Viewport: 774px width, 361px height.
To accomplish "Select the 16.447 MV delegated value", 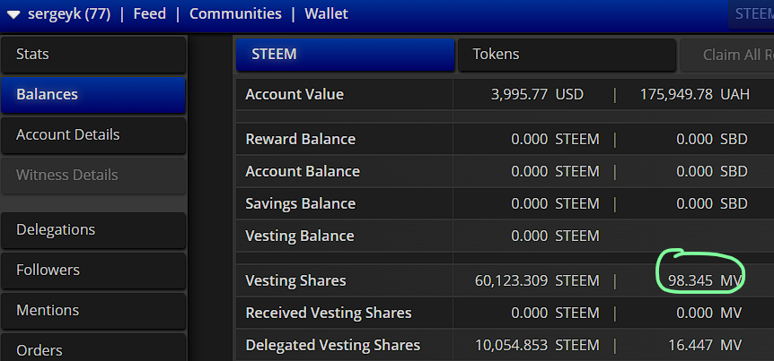I will pyautogui.click(x=705, y=346).
